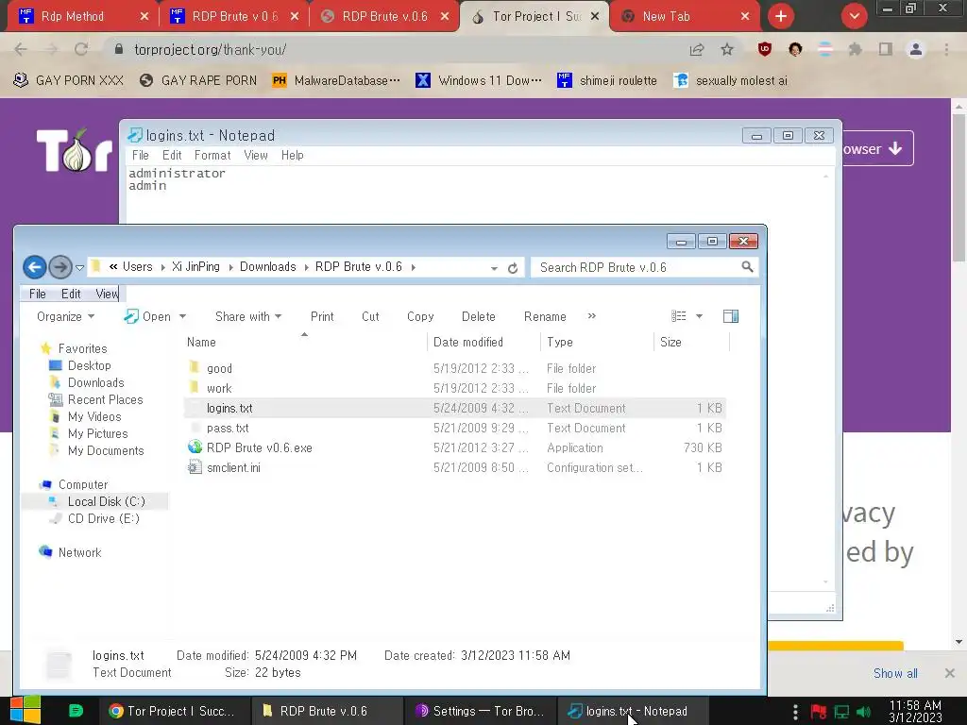Screen dimensions: 967x725
Task: Click the share icon in the address bar
Action: click(x=697, y=49)
